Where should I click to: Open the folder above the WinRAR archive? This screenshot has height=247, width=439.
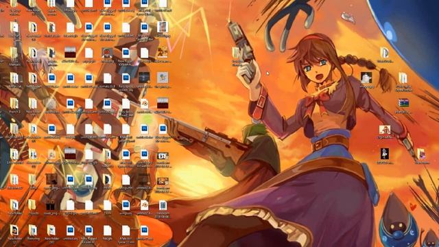[403, 78]
